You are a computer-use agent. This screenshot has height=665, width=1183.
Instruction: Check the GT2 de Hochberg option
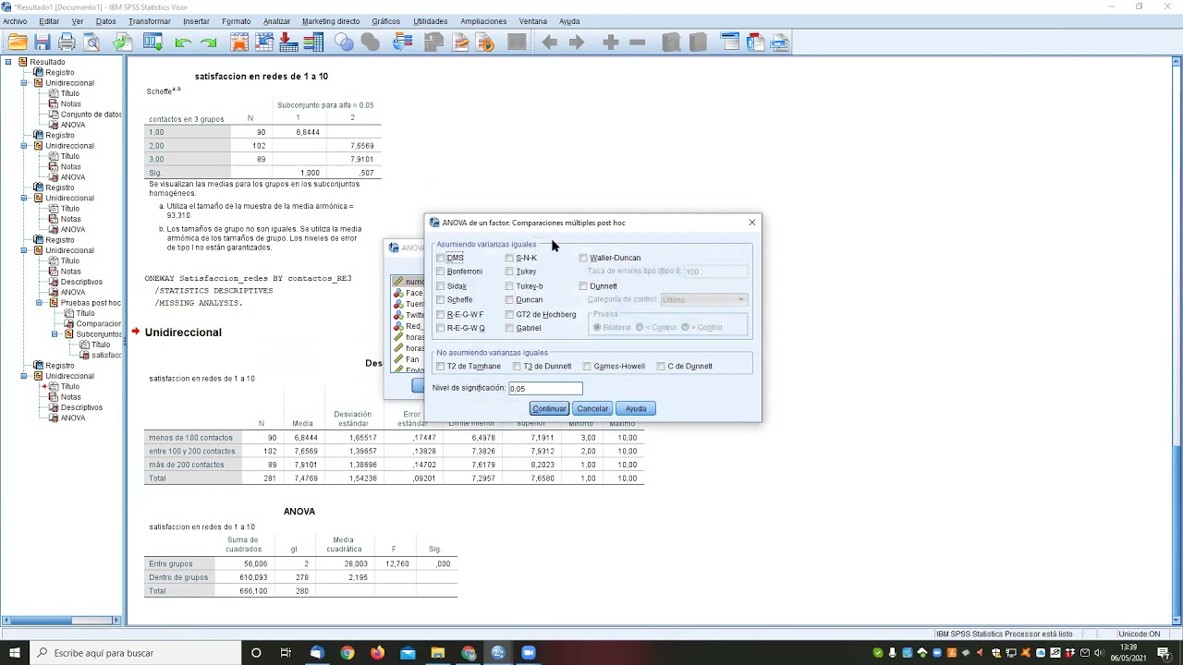click(x=509, y=314)
